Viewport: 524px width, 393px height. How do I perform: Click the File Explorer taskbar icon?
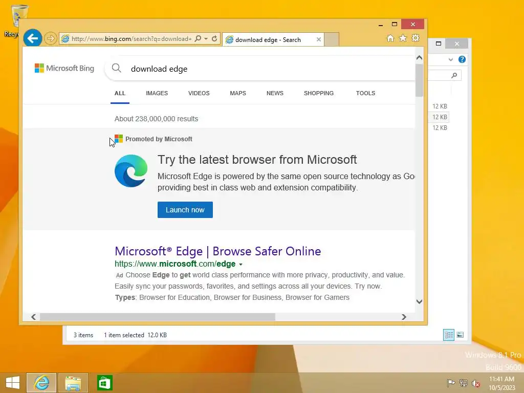(x=73, y=383)
